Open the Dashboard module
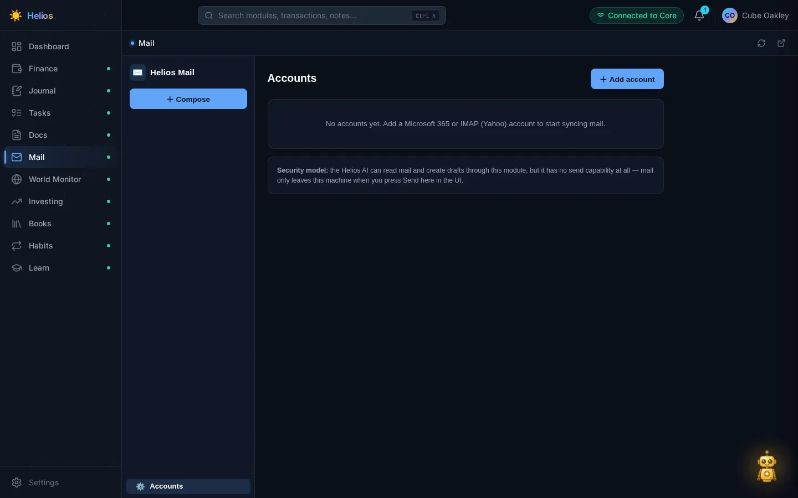798x498 pixels. tap(61, 46)
